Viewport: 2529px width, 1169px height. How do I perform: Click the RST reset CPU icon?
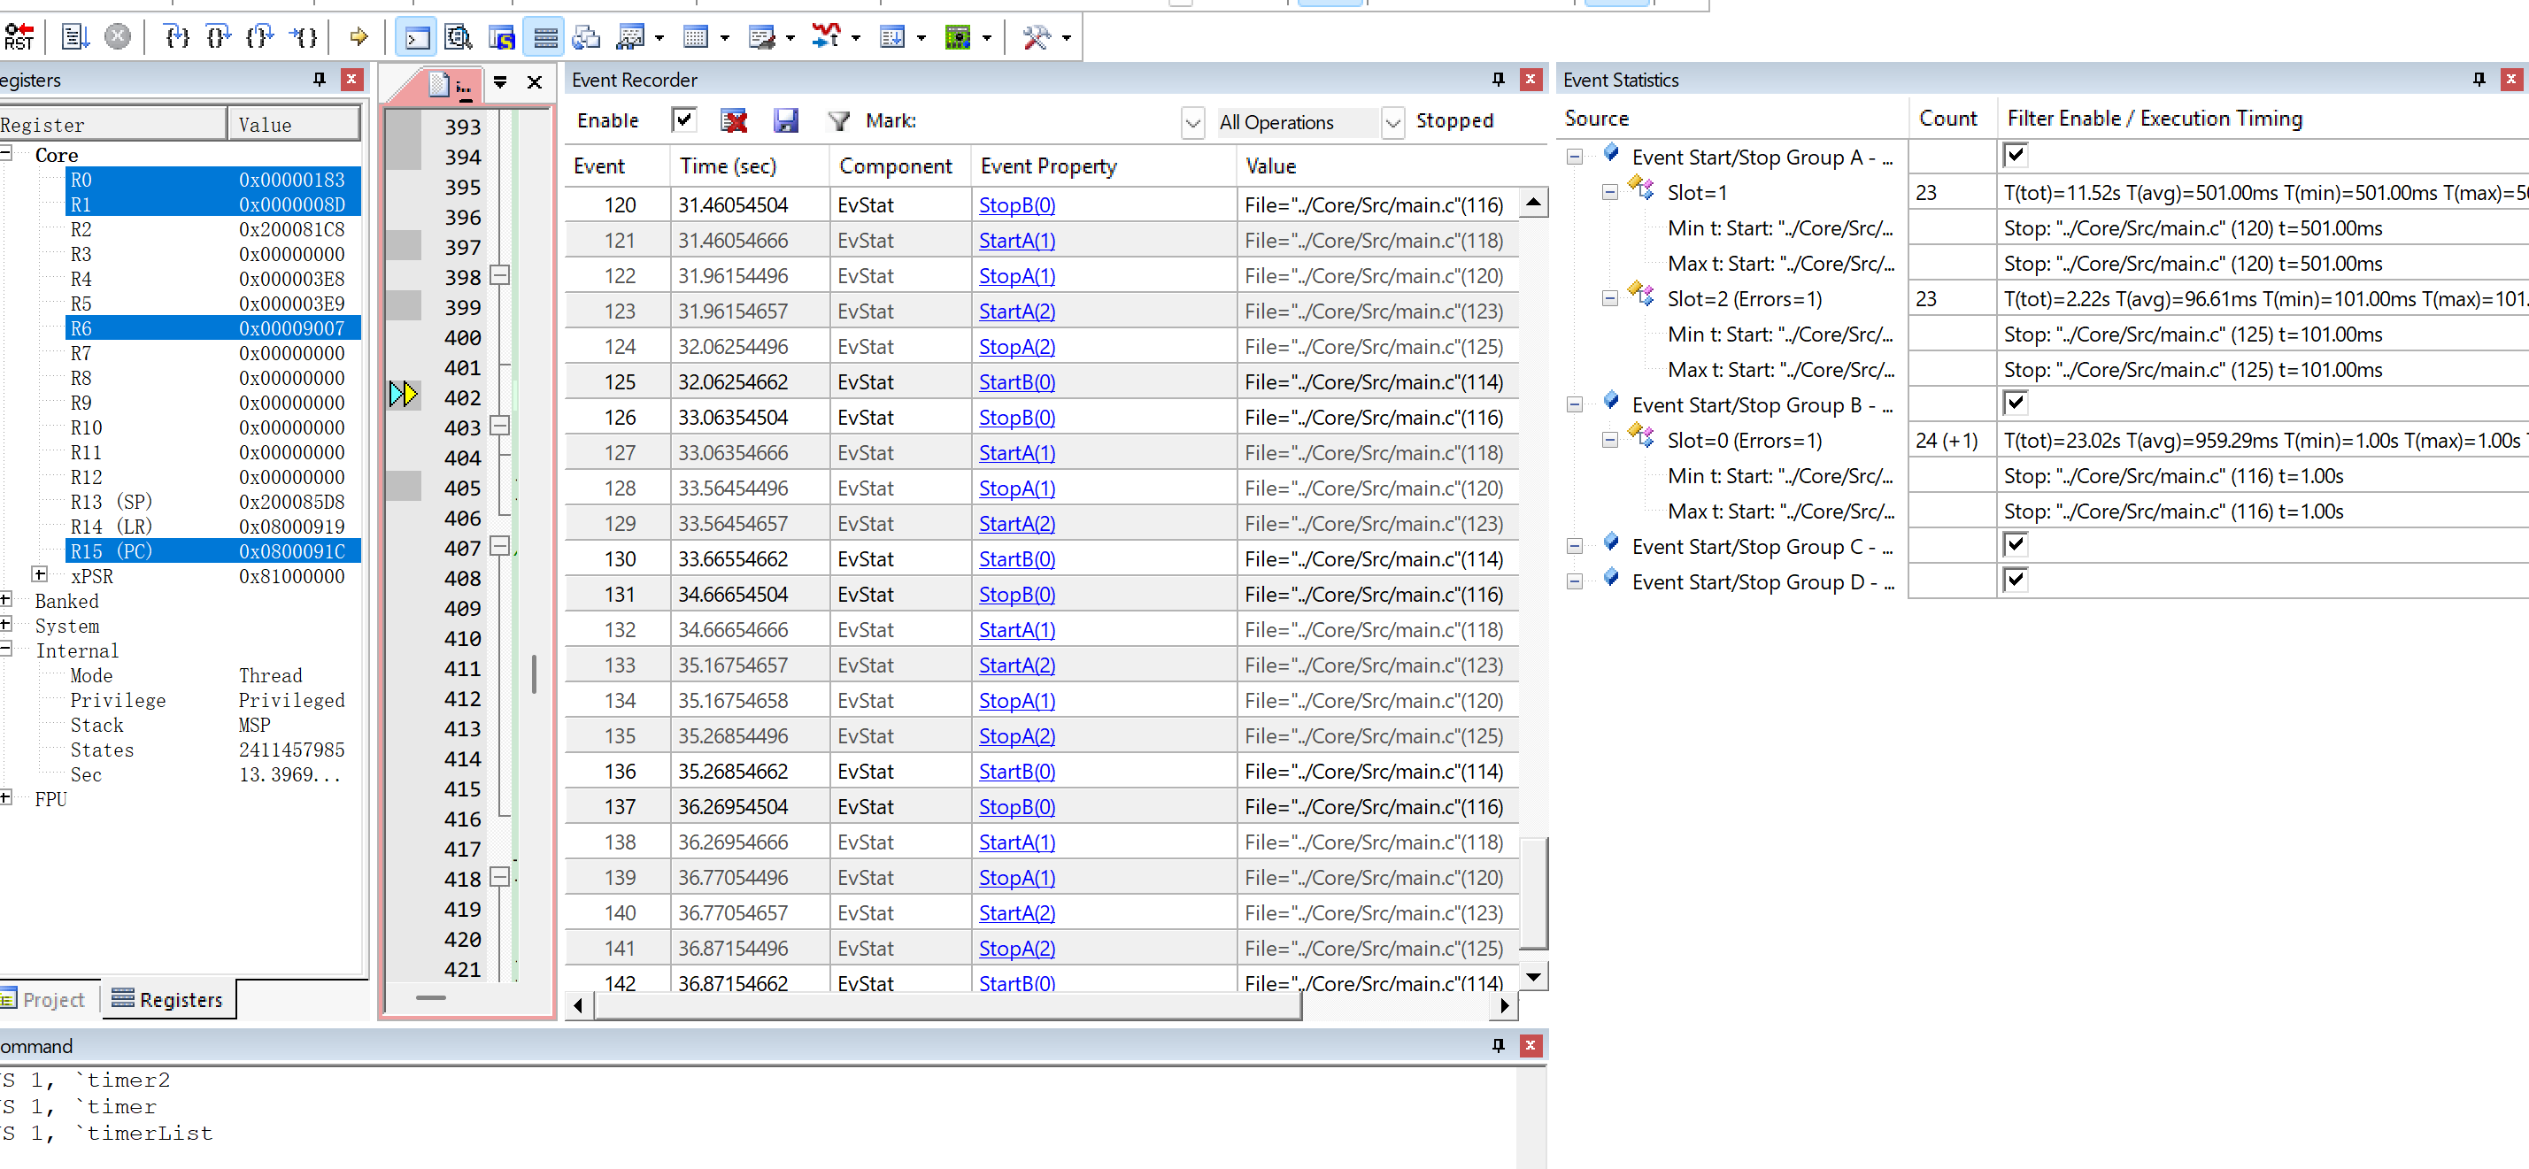click(x=19, y=37)
